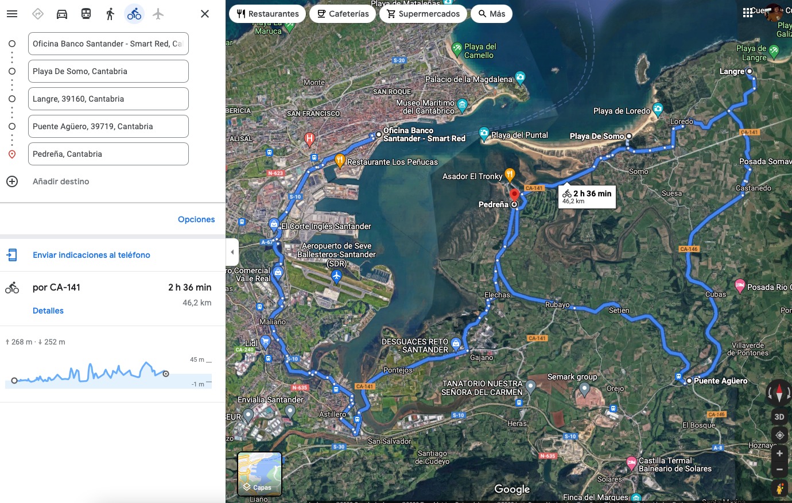Expand the Más categories chip

[x=492, y=14]
